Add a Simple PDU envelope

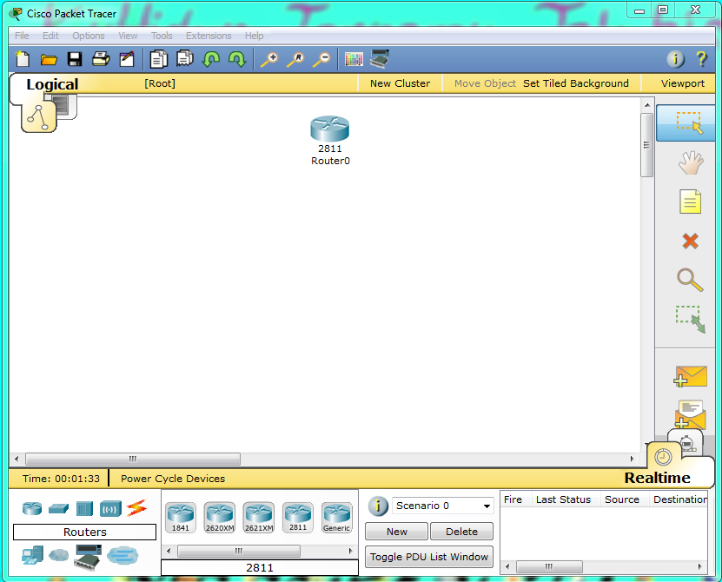click(690, 376)
